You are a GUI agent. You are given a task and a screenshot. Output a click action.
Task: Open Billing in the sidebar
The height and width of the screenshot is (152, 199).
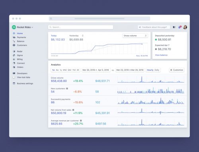coord(20,59)
